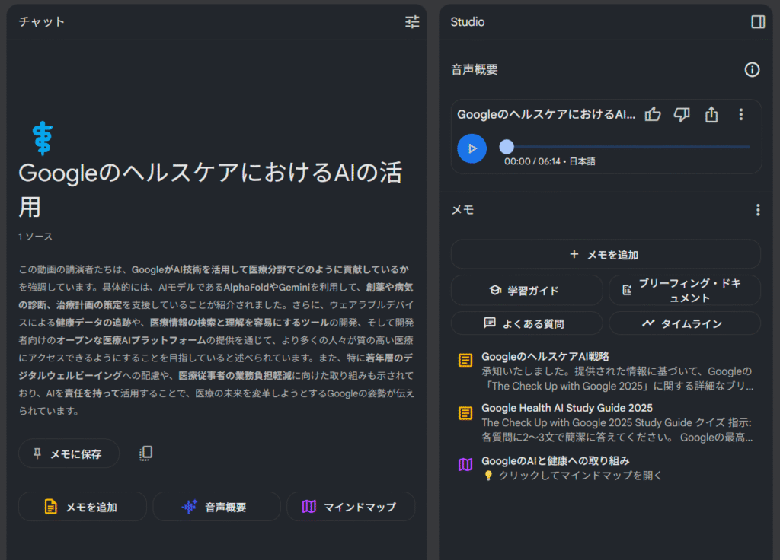Image resolution: width=780 pixels, height=560 pixels.
Task: Copy the summary using copy icon
Action: [x=145, y=453]
